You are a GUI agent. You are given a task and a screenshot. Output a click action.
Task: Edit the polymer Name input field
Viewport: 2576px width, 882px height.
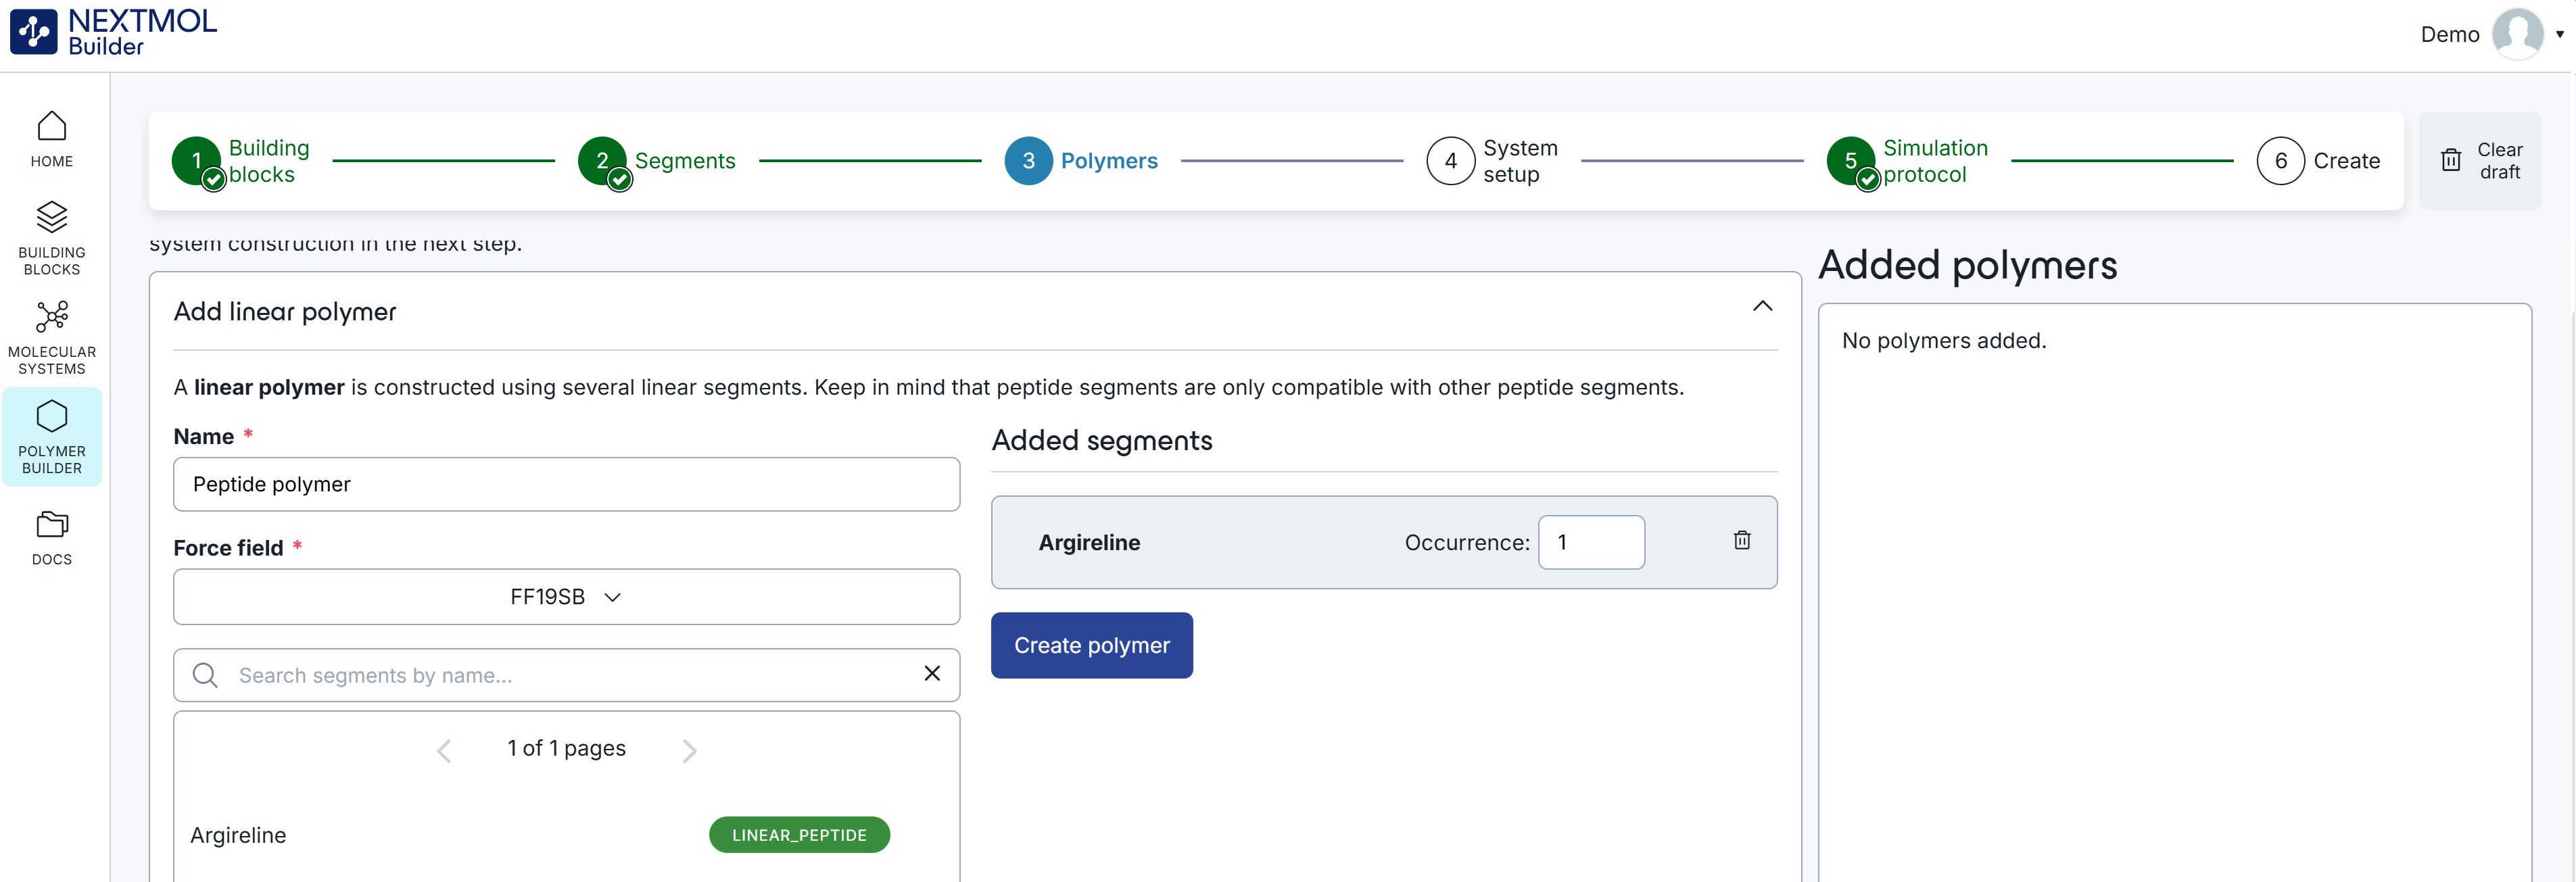coord(566,485)
